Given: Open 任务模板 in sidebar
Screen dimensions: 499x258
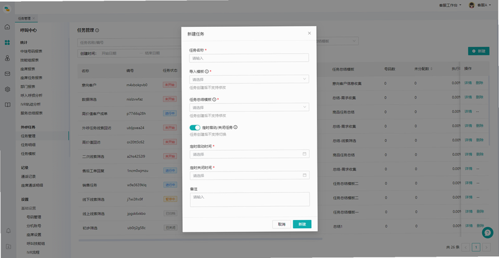Looking at the screenshot, I should pyautogui.click(x=28, y=153).
